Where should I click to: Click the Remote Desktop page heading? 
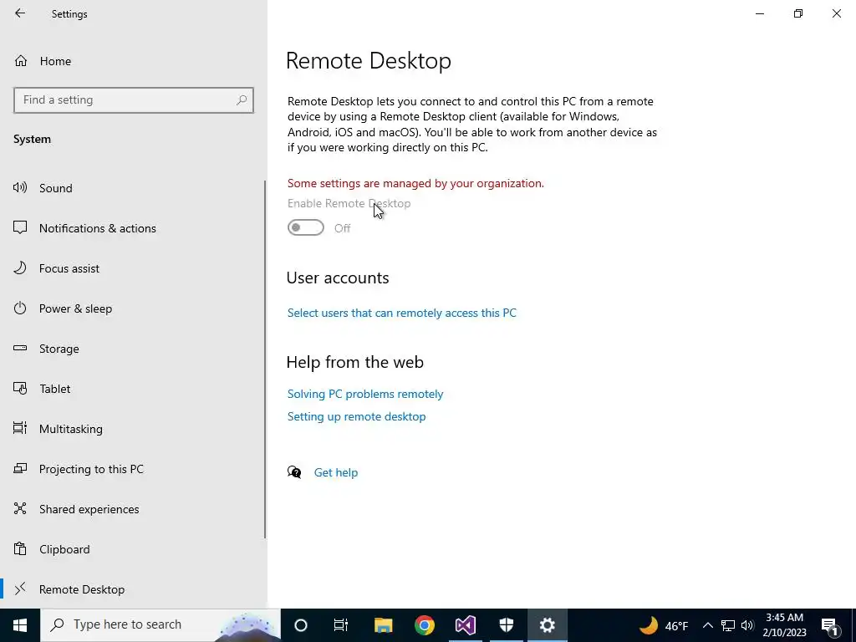click(369, 60)
